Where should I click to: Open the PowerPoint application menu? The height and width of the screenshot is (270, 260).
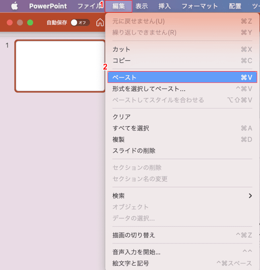tap(48, 6)
